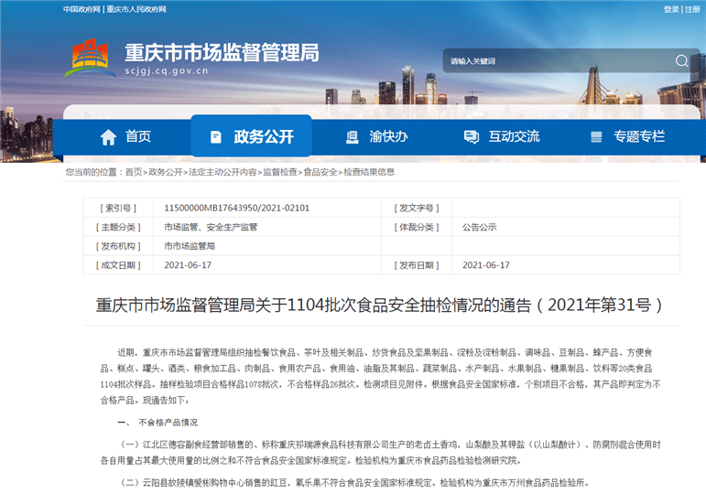Click the 注册 register link
The height and width of the screenshot is (493, 706).
tap(692, 9)
